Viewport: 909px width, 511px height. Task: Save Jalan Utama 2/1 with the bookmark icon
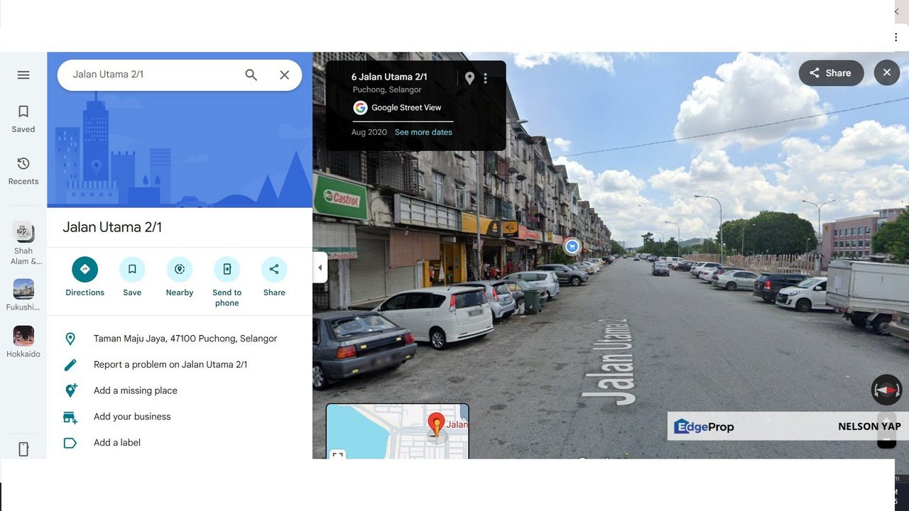coord(132,269)
